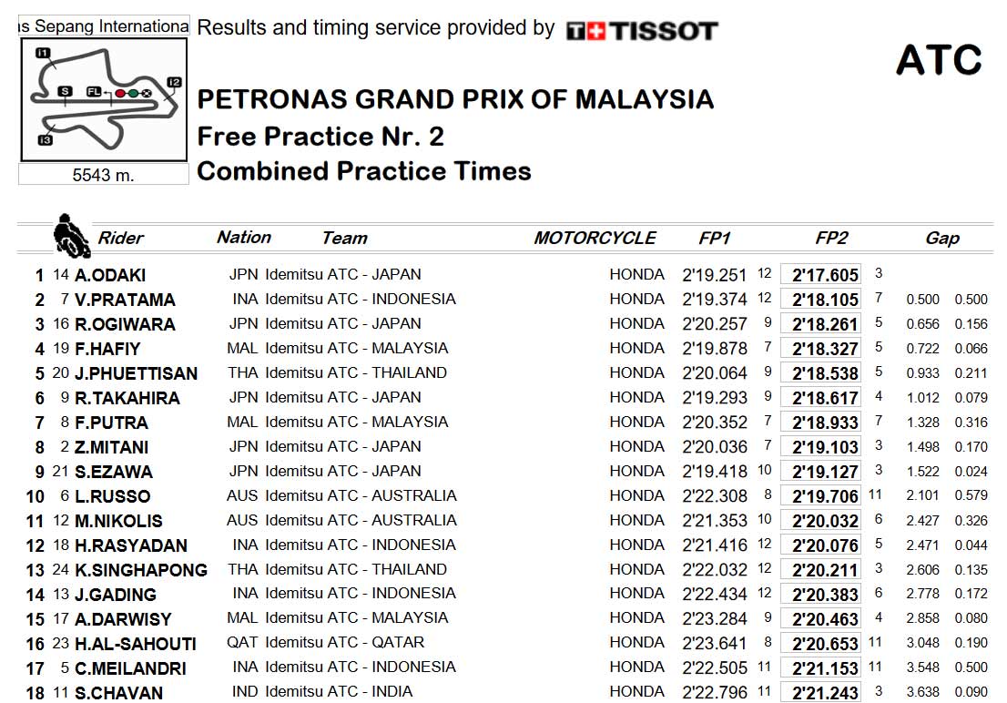
Task: Click the red dot on circuit map
Action: [x=119, y=92]
